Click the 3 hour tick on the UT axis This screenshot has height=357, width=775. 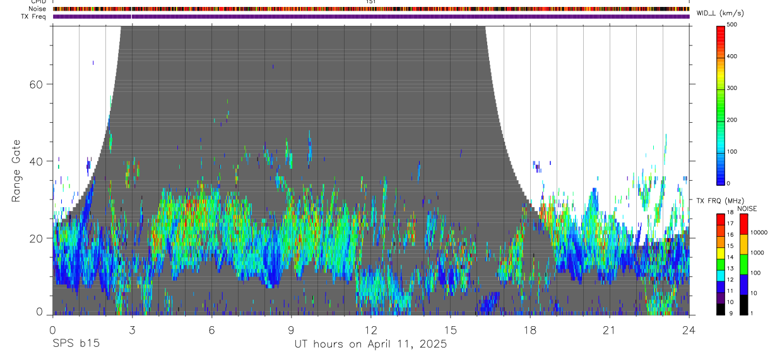tap(132, 329)
